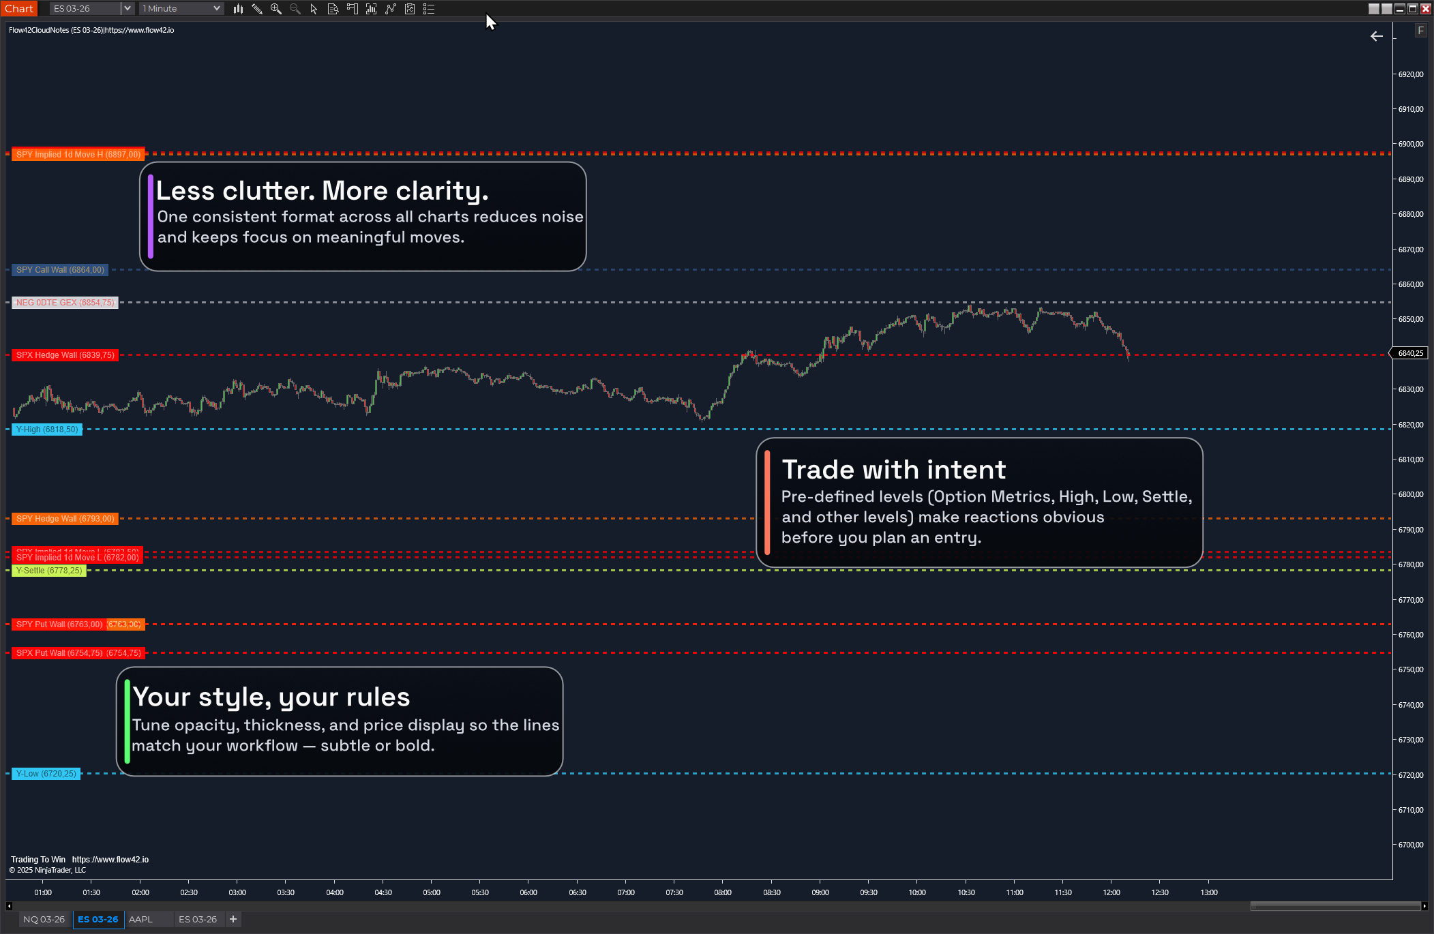The height and width of the screenshot is (934, 1434).
Task: Toggle the Chart Trader icon
Action: (x=352, y=9)
